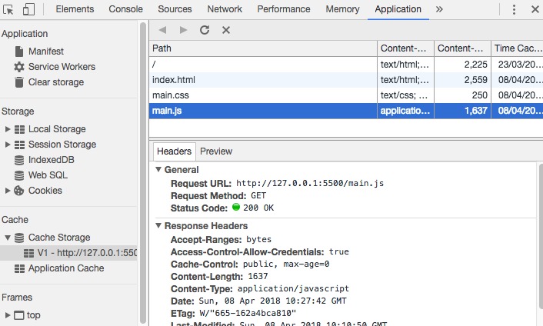
Task: Switch to the Elements tab
Action: click(75, 9)
